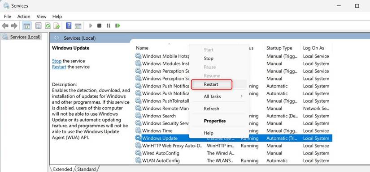Expand All Tasks submenu in context menu

tap(219, 96)
